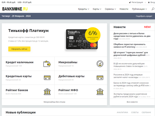Click the card icon for Дебетовые карты
Viewport: 155px width, 116px height.
click(x=100, y=77)
